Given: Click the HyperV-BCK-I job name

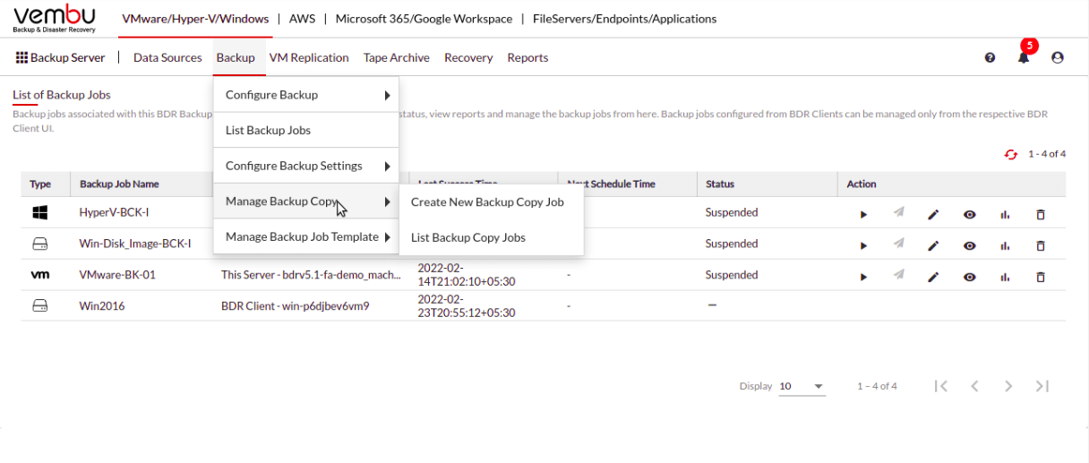Looking at the screenshot, I should coord(115,212).
